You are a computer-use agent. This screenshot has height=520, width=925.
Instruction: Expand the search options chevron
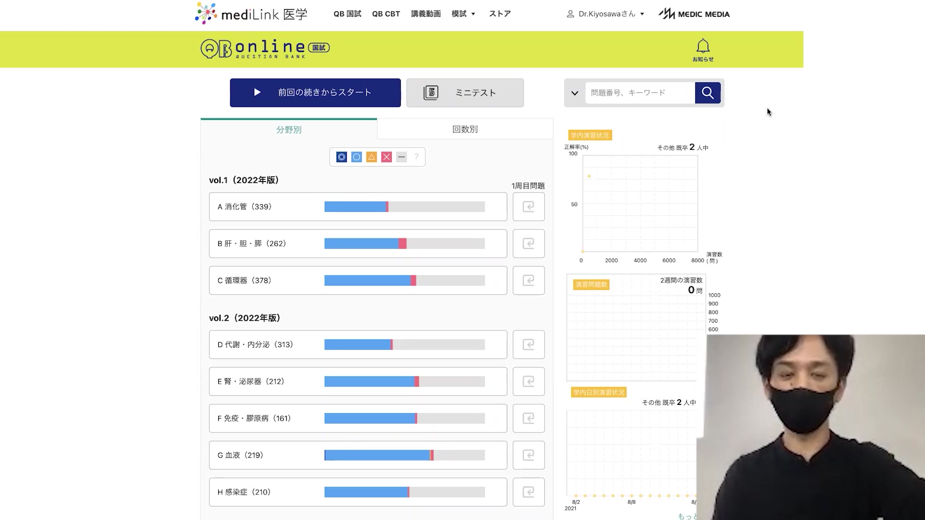point(574,93)
